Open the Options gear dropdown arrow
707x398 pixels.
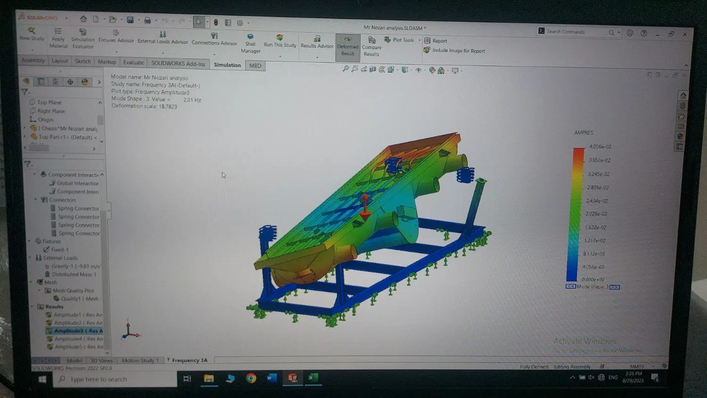(248, 23)
